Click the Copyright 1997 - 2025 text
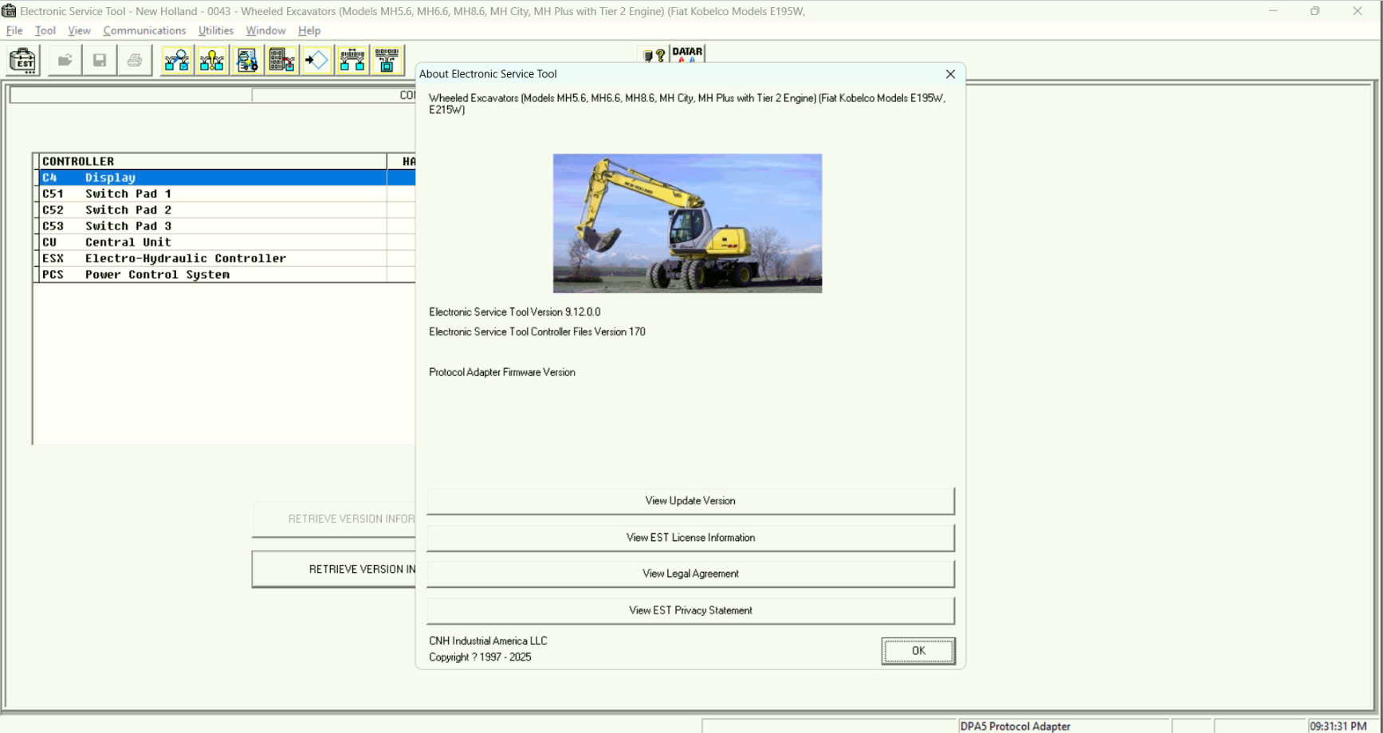The width and height of the screenshot is (1383, 733). pyautogui.click(x=480, y=657)
